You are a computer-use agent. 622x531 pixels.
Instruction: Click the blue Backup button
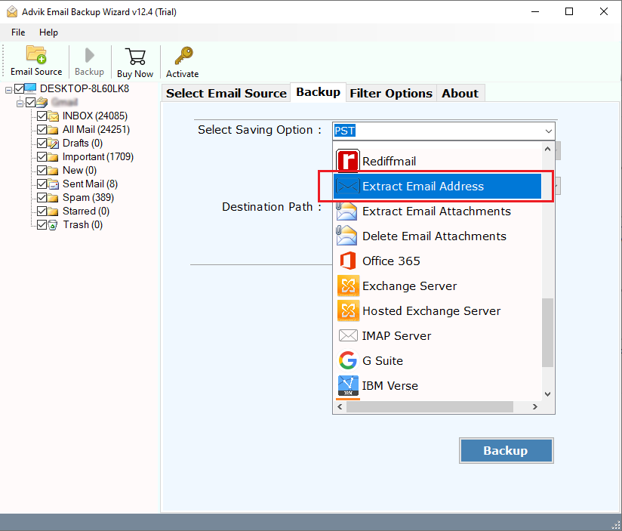pos(507,450)
